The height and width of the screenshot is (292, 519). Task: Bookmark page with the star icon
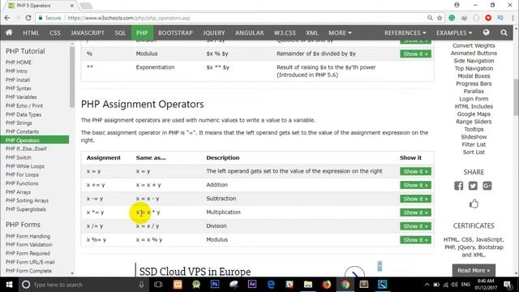pyautogui.click(x=440, y=18)
